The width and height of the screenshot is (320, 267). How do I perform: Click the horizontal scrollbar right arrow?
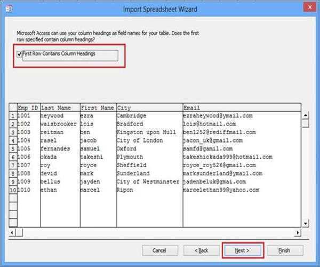(297, 233)
